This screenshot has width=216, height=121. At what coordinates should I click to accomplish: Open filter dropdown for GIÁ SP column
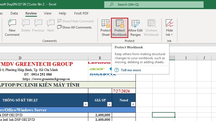(109, 104)
